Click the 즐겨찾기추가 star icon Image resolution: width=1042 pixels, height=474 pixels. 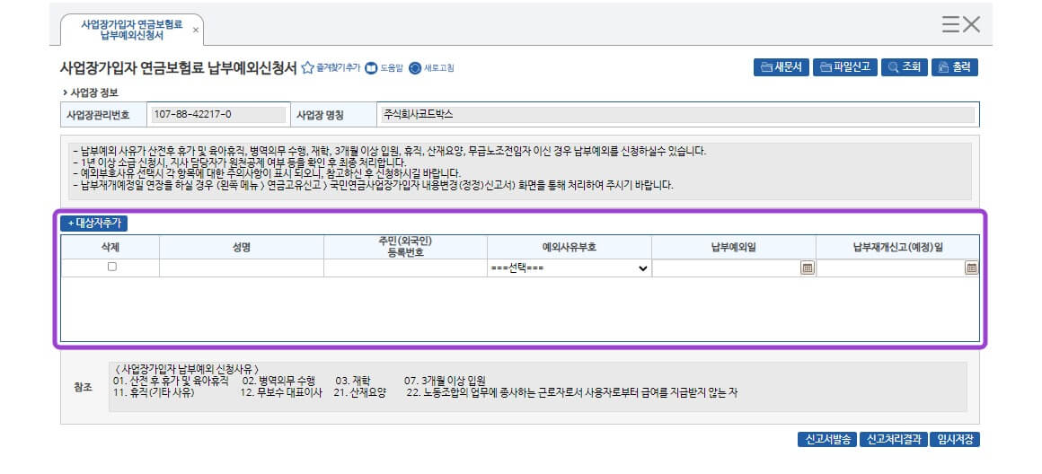tap(307, 68)
